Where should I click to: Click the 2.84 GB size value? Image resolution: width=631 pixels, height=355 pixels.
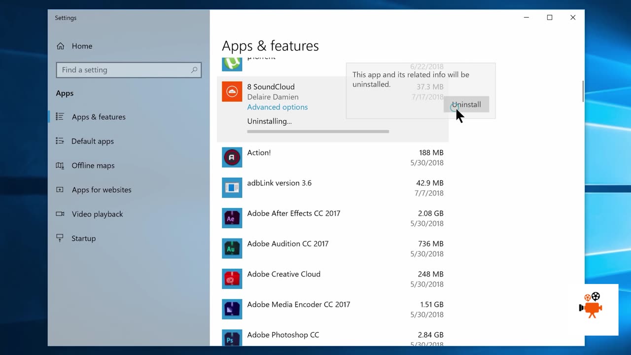[x=430, y=335]
